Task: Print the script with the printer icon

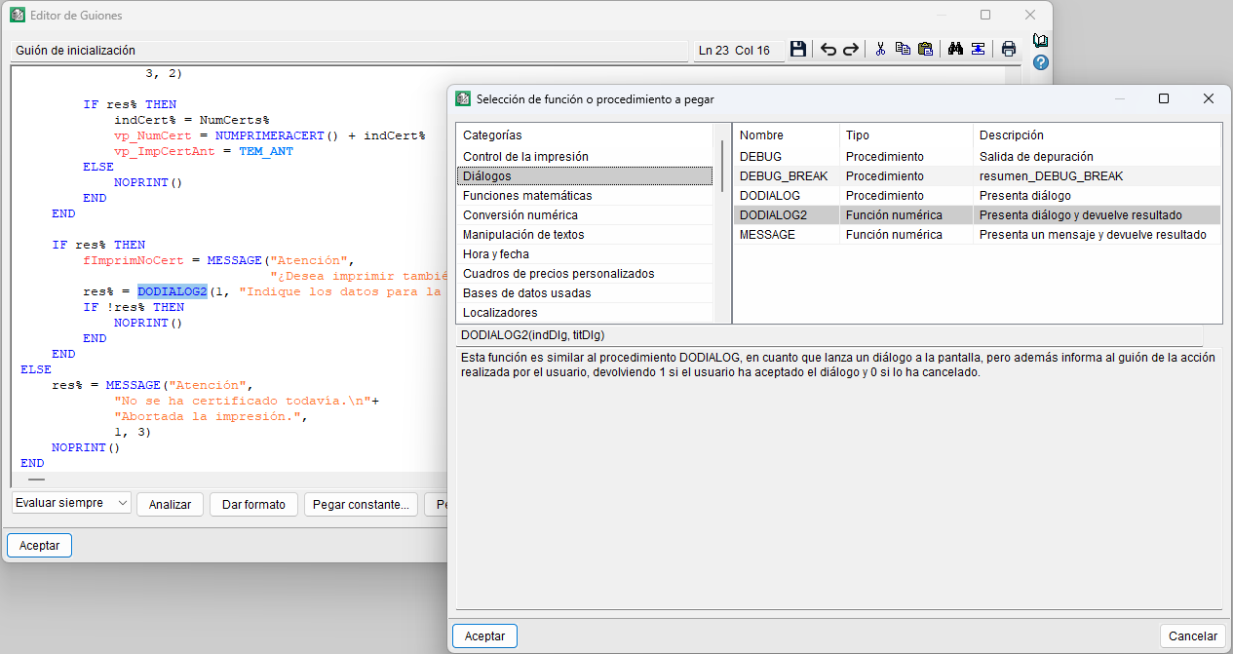Action: pyautogui.click(x=1009, y=49)
